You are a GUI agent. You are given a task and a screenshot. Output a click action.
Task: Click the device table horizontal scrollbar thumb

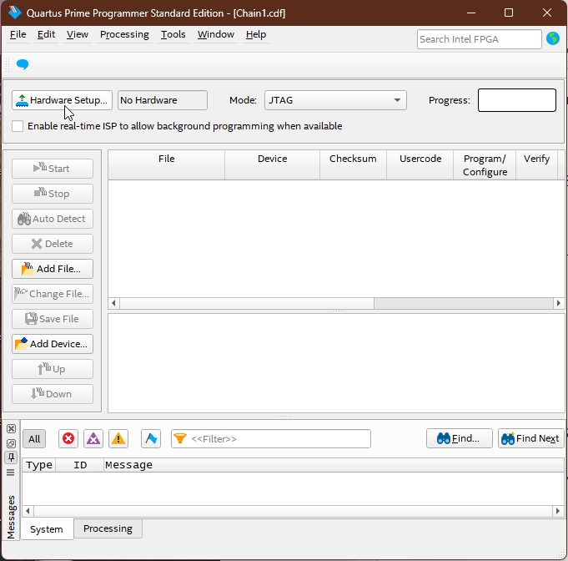tap(247, 303)
